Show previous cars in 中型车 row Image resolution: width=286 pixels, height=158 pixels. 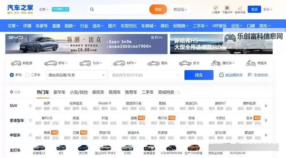click(x=30, y=135)
